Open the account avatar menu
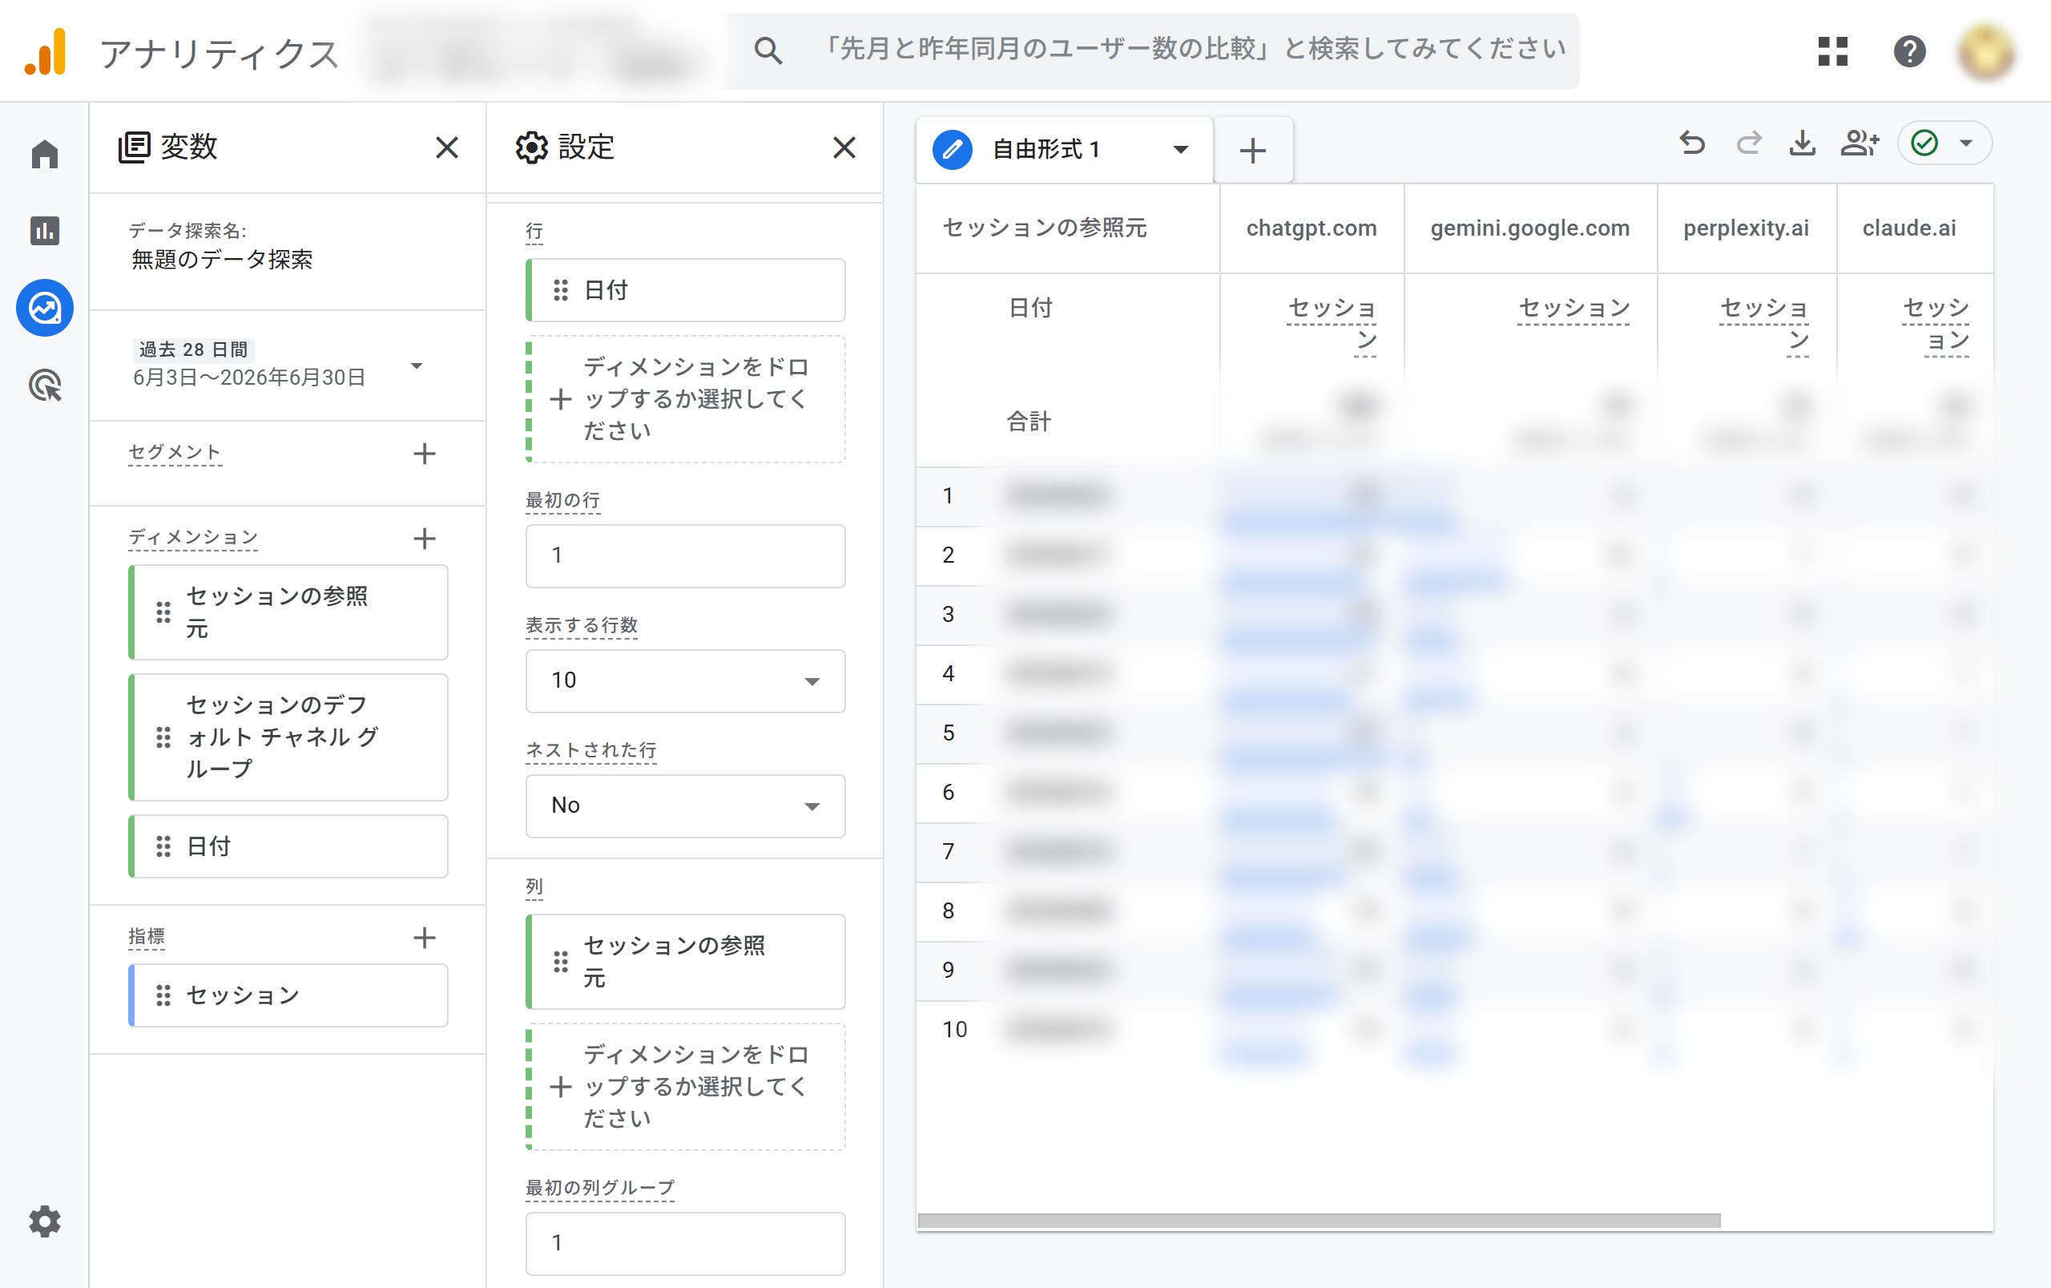Viewport: 2051px width, 1288px height. [1985, 51]
